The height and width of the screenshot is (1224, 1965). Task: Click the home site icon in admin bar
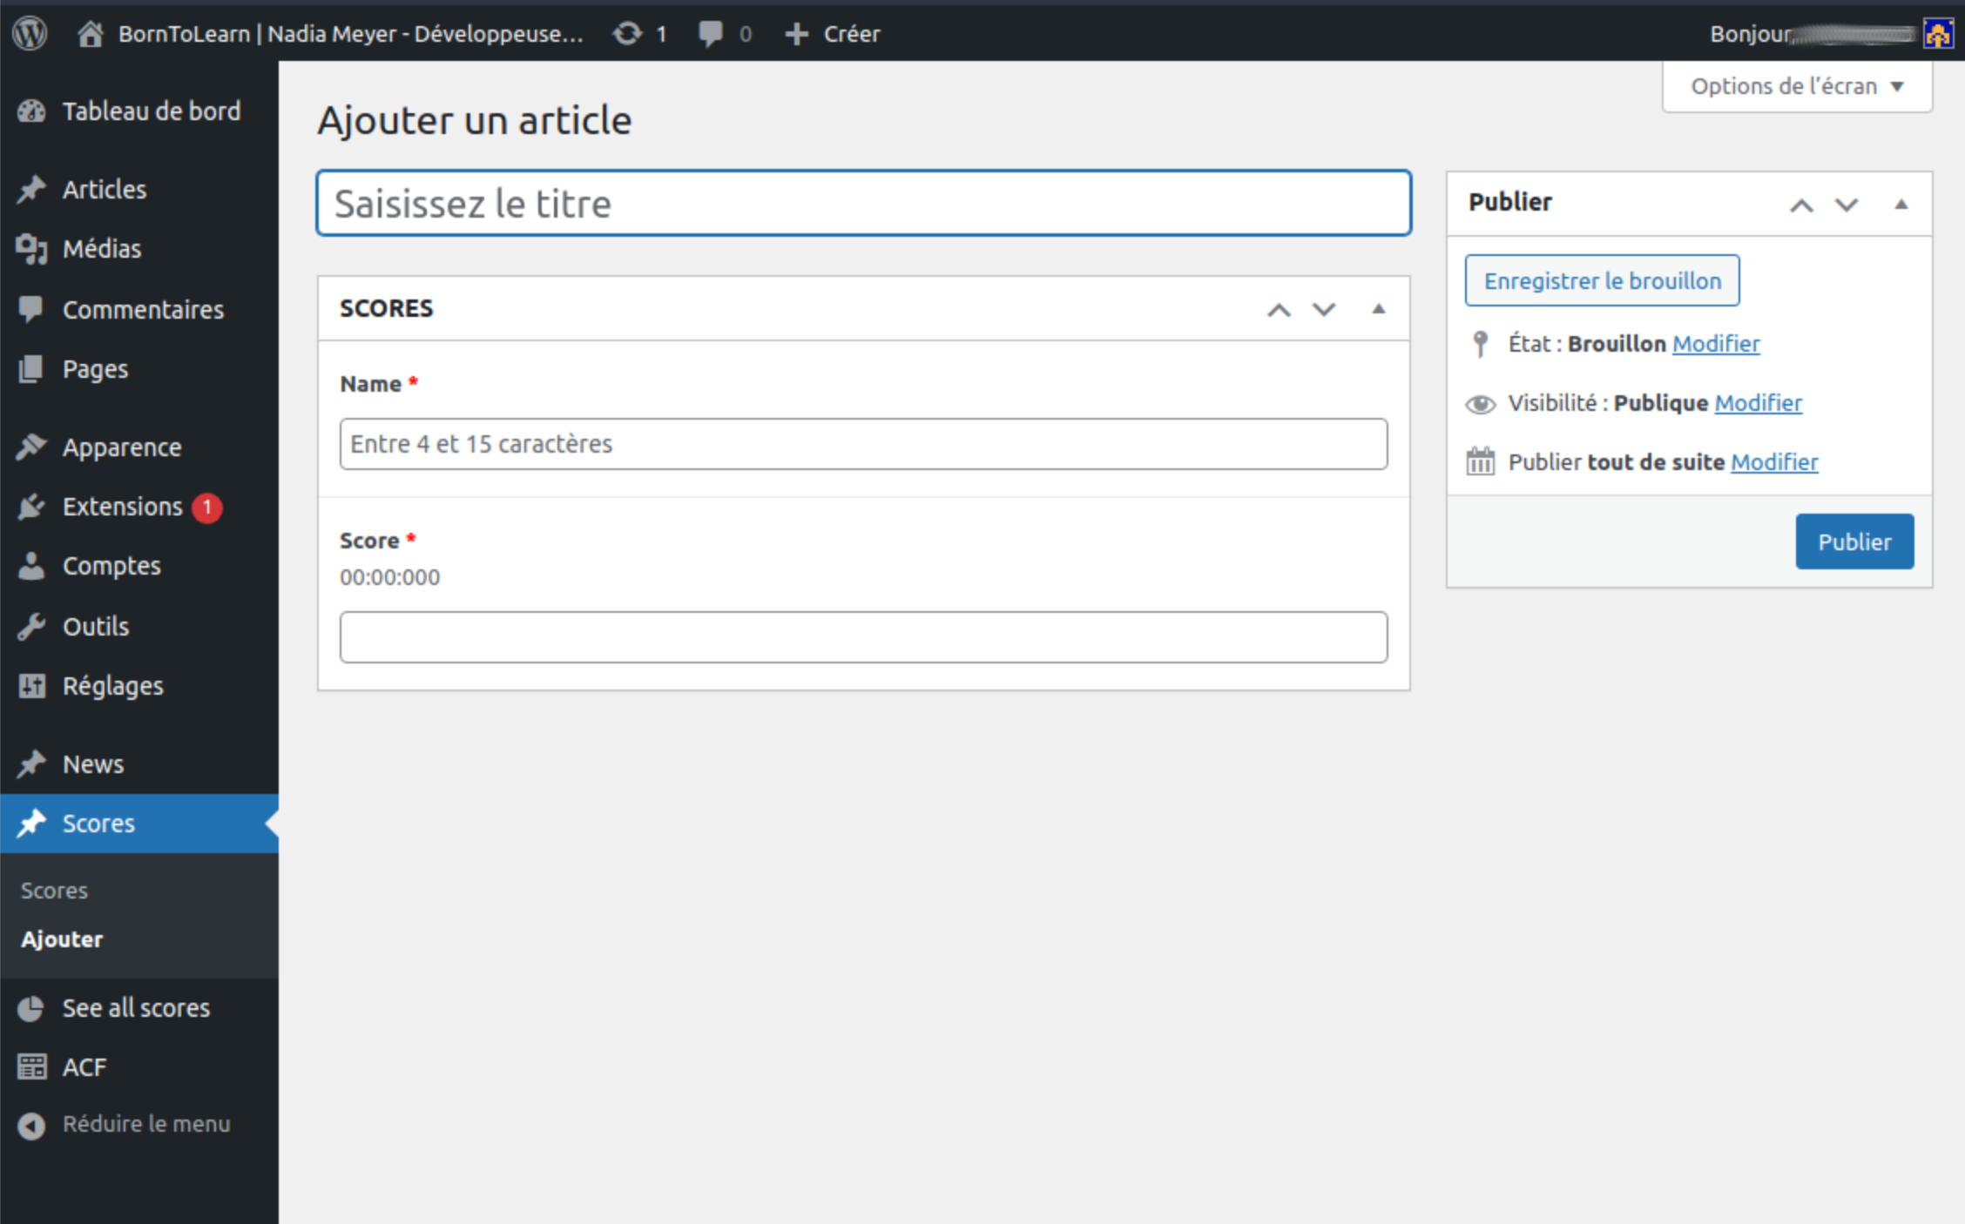pyautogui.click(x=91, y=34)
